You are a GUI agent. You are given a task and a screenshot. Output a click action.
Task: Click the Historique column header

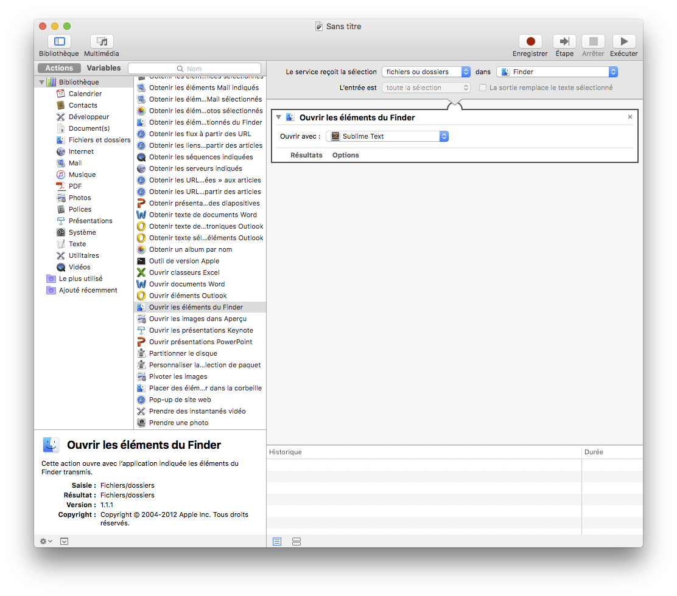[424, 452]
